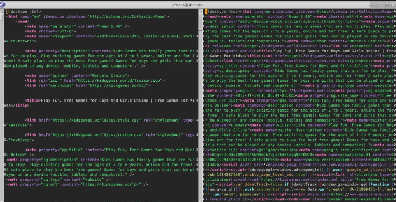Click '<!doctype html>' in the left pane

point(24,12)
